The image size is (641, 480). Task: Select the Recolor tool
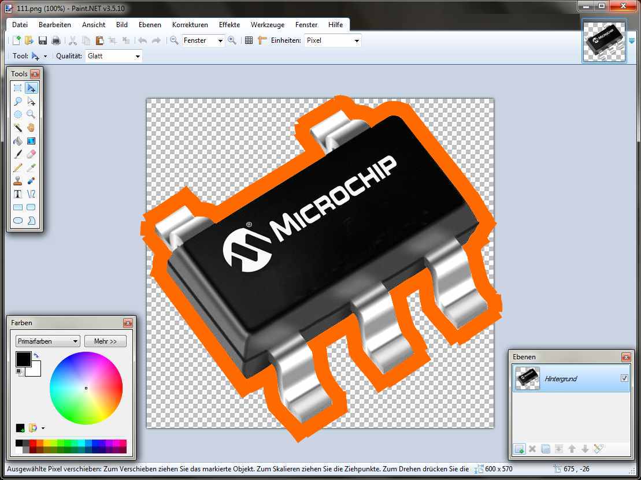point(31,181)
